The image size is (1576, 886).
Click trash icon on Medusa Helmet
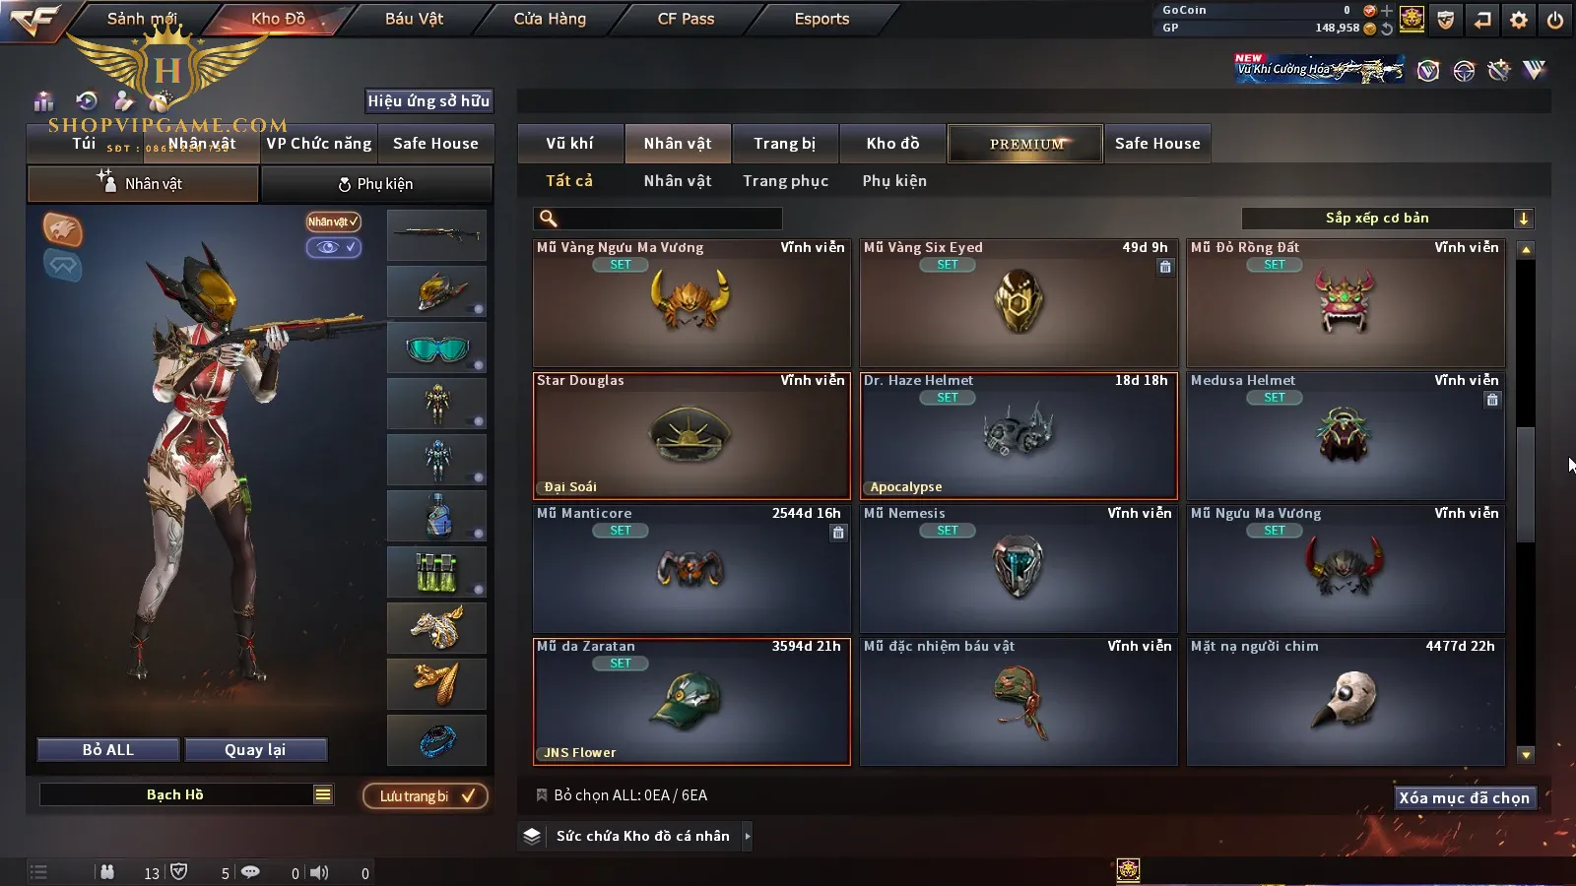tap(1492, 400)
